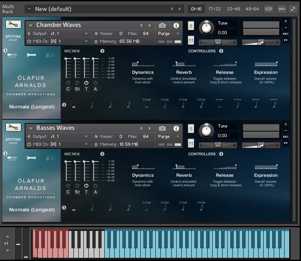The image size is (301, 261).
Task: Switch to rack page 33-48
Action: [x=234, y=9]
